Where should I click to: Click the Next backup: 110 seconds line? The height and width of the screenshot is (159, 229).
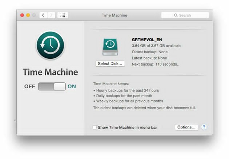(156, 64)
